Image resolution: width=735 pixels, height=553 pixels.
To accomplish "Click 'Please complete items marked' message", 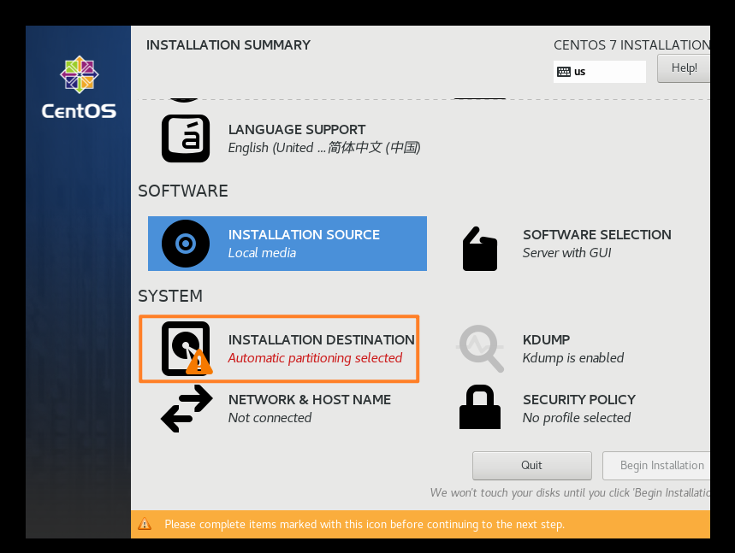I will (365, 524).
